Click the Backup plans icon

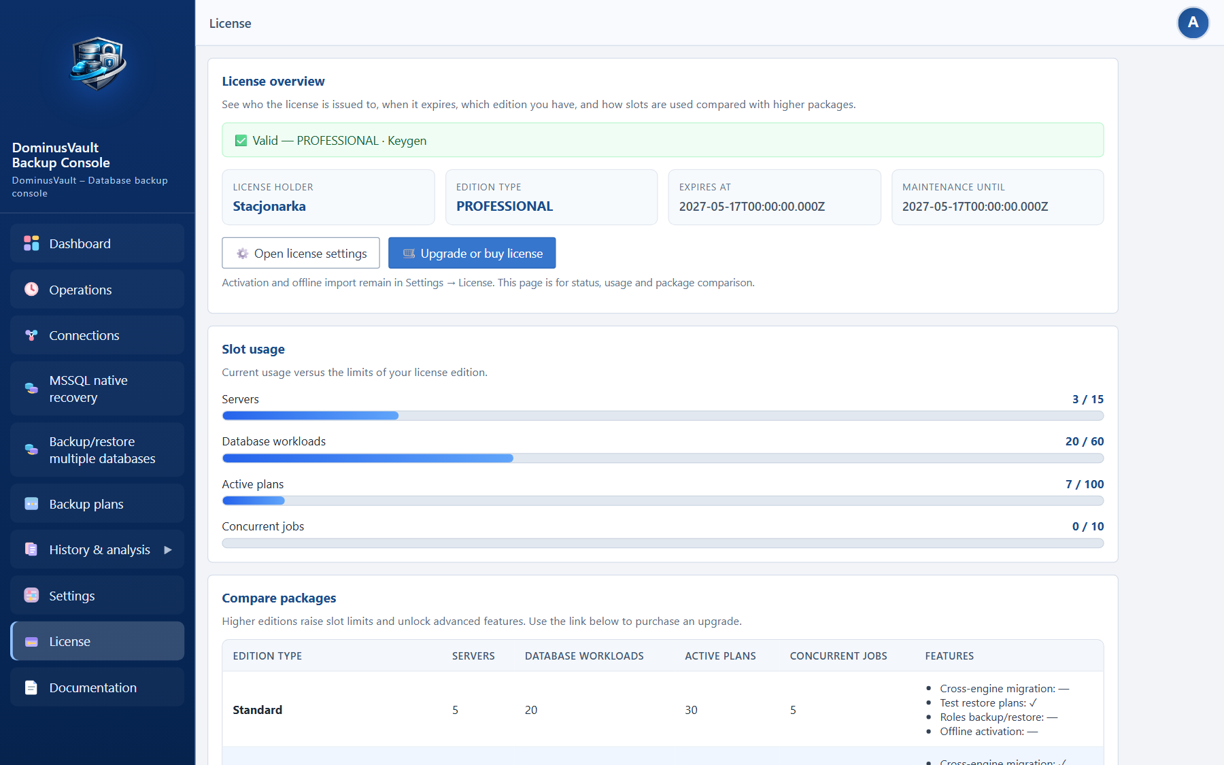[31, 504]
